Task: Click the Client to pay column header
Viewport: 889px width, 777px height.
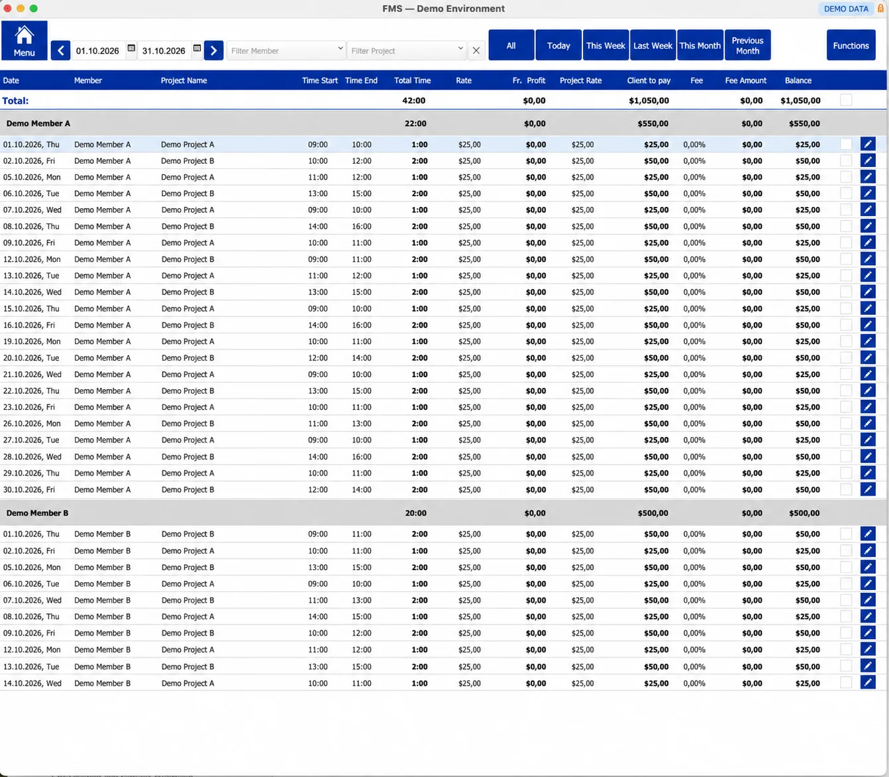Action: (x=649, y=80)
